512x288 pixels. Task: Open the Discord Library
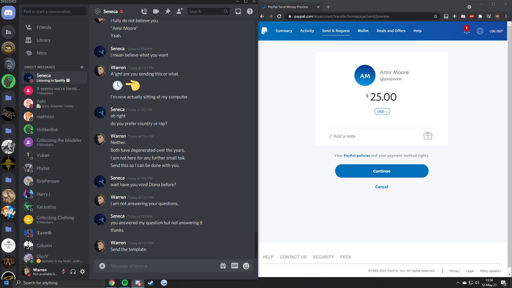(54, 40)
